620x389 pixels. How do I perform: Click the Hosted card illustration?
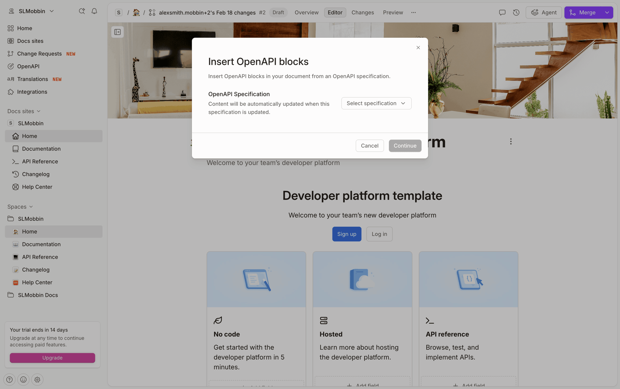click(362, 280)
